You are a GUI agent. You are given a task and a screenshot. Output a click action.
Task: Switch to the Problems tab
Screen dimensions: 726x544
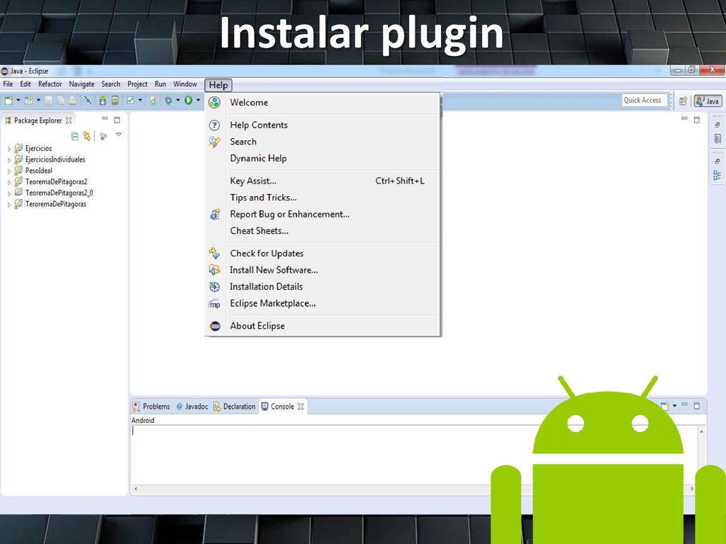coord(152,407)
